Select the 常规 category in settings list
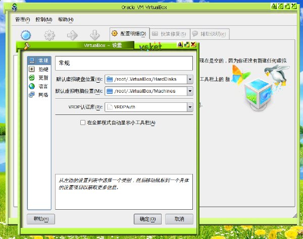This screenshot has height=239, width=303. [39, 61]
